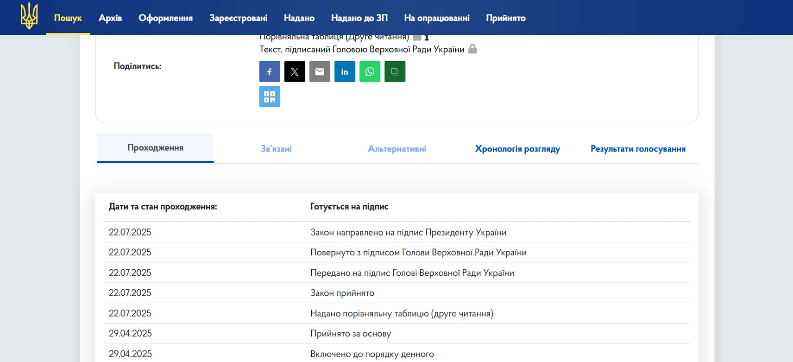Screen dimensions: 793x362
Task: Click the Ukrainian trident coat of arms logo
Action: (x=29, y=17)
